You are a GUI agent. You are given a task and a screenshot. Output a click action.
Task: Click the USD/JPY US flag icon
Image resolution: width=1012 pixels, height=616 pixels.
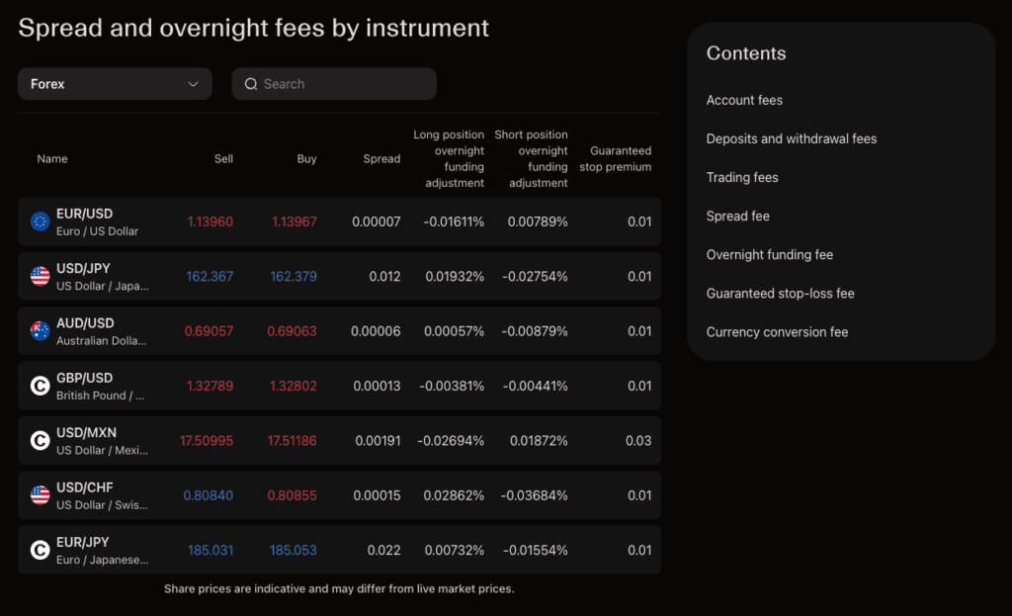40,277
